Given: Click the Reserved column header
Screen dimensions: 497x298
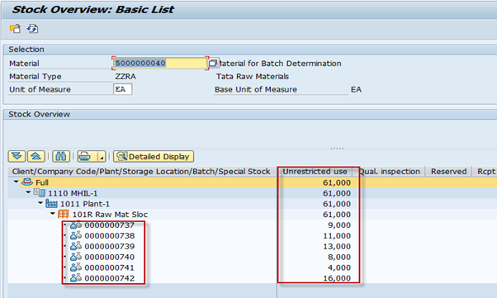Looking at the screenshot, I should (x=448, y=171).
